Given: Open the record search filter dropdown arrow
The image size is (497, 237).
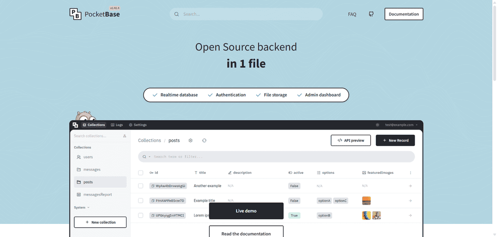Looking at the screenshot, I should click(x=149, y=157).
